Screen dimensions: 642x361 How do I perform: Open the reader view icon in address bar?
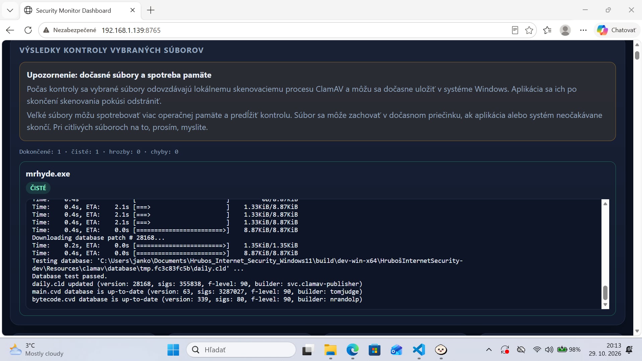pos(515,30)
